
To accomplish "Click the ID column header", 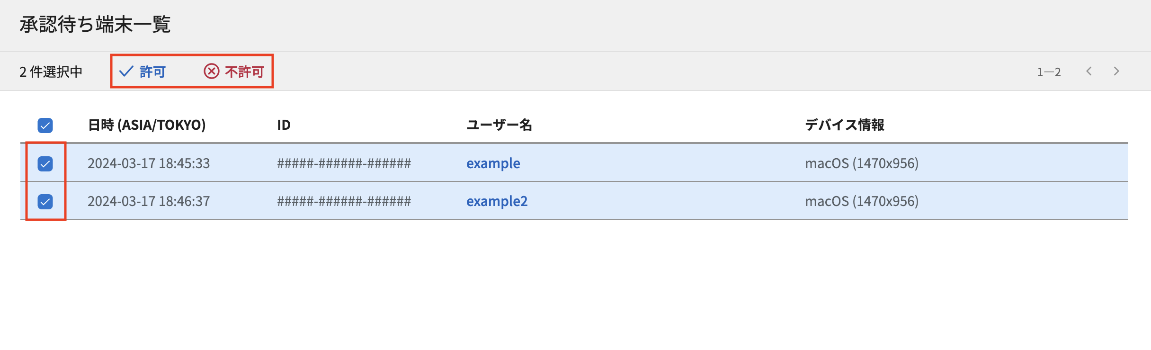I will tap(284, 125).
